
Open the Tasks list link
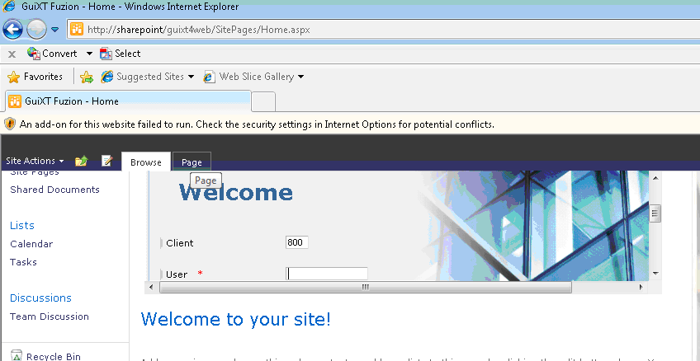[x=23, y=262]
